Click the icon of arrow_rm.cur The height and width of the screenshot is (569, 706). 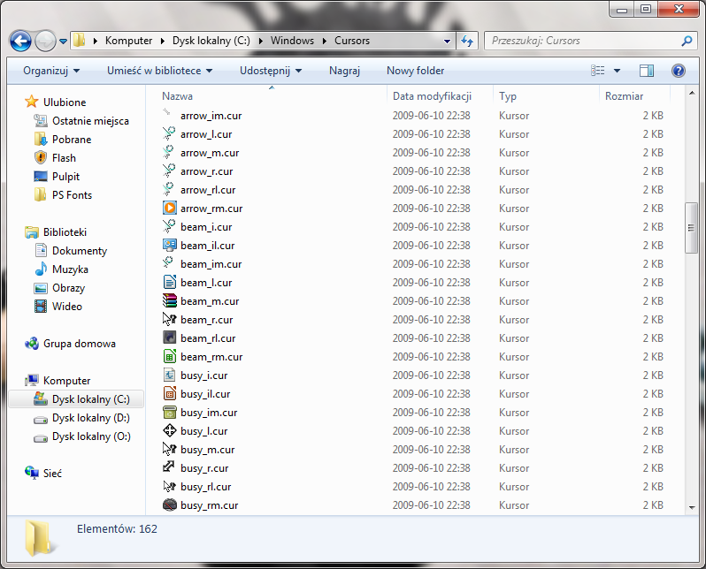click(169, 208)
